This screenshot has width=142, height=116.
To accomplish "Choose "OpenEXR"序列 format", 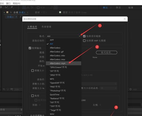I will 64,83.
